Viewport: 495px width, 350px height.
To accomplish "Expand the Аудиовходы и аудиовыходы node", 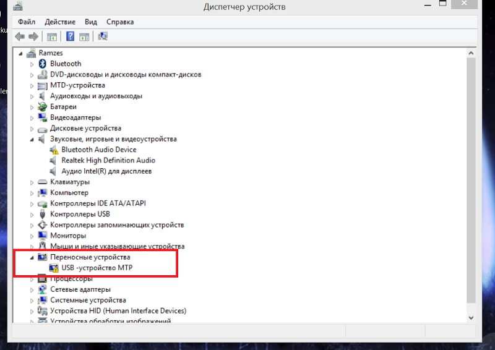I will pyautogui.click(x=32, y=96).
